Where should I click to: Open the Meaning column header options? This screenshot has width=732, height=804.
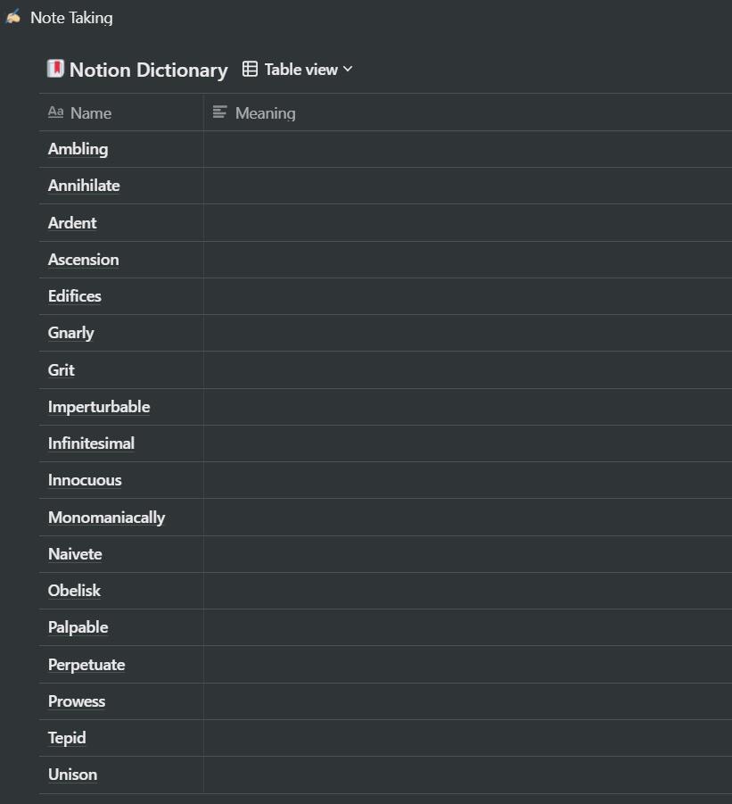265,112
